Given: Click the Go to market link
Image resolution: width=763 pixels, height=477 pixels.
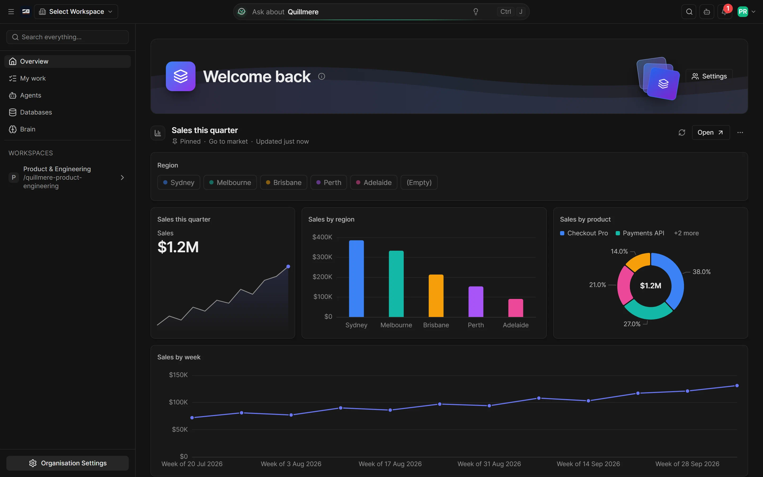Looking at the screenshot, I should point(228,141).
